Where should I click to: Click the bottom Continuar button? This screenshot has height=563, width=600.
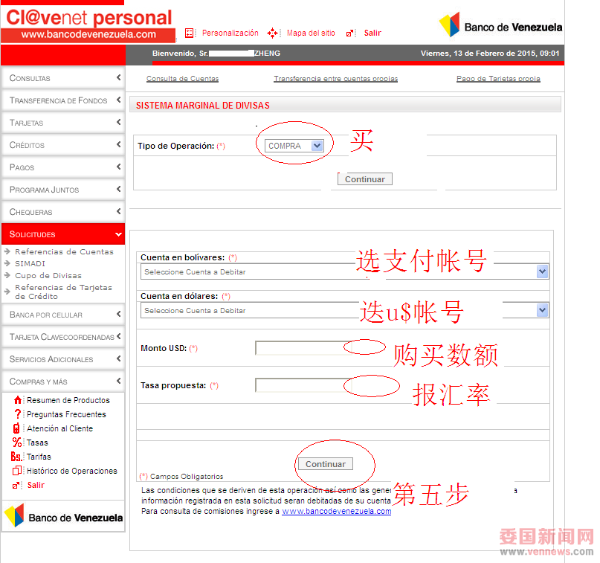[x=325, y=464]
